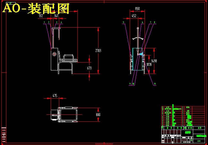Click the 475 dimension above plan view

pos(55,96)
